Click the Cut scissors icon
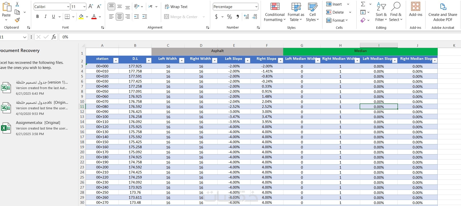Viewport: 461px width, 206px height. point(17,4)
